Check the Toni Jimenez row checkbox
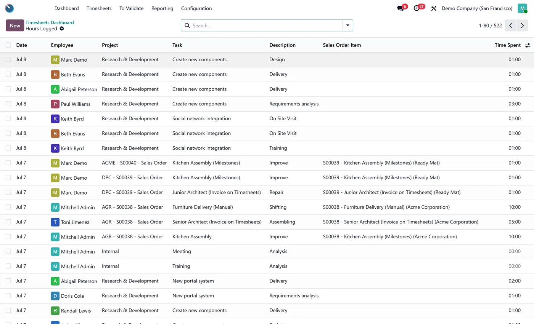This screenshot has height=324, width=534. 8,222
